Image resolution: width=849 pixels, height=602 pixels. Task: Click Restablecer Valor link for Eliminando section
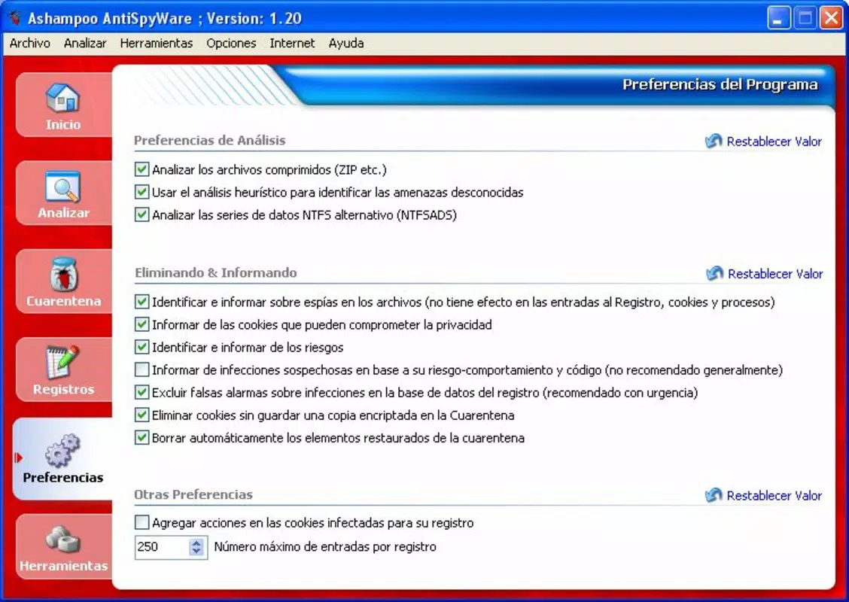[774, 273]
